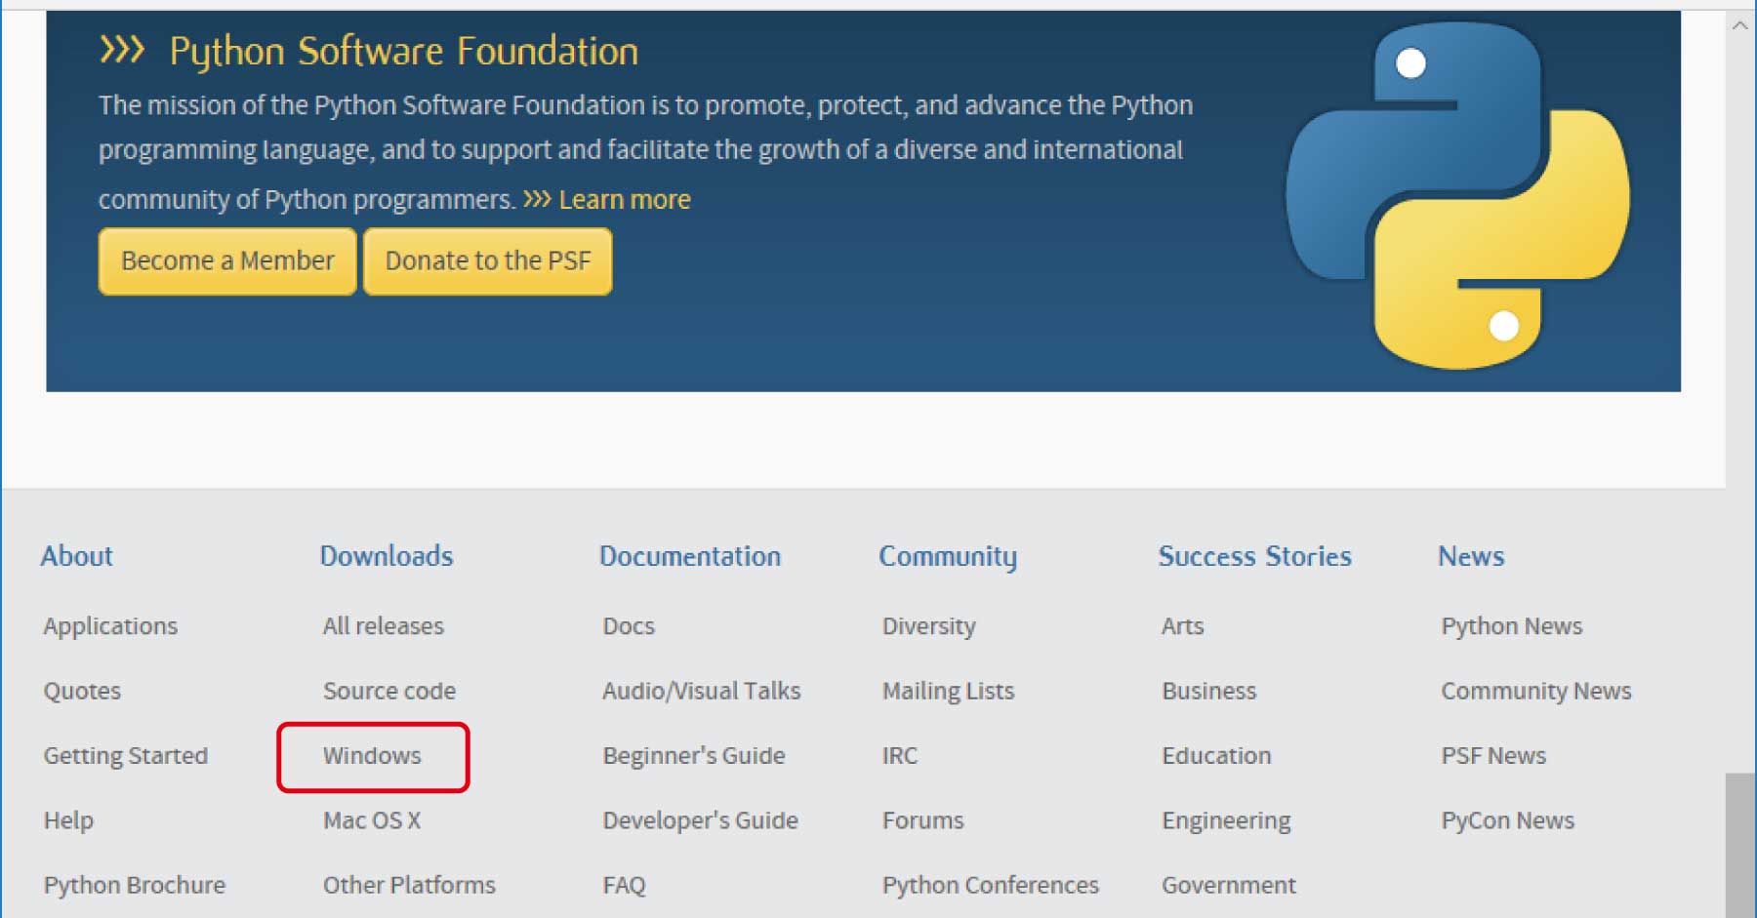Open the Getting Started link
The height and width of the screenshot is (918, 1757).
[126, 756]
